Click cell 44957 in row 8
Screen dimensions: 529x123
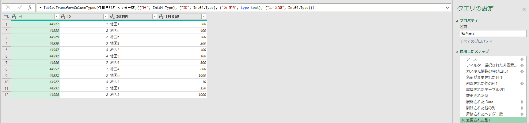tap(35, 69)
